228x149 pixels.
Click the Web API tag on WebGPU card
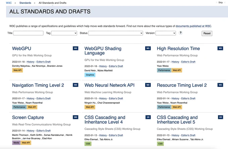click(17, 70)
